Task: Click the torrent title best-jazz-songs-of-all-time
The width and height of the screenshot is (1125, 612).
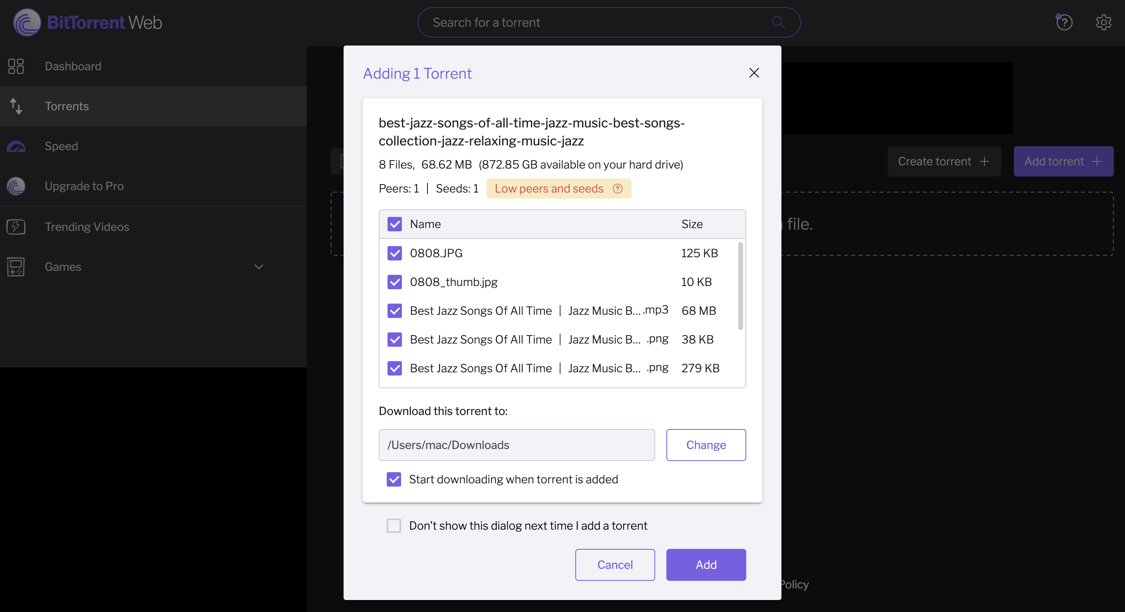Action: (531, 132)
